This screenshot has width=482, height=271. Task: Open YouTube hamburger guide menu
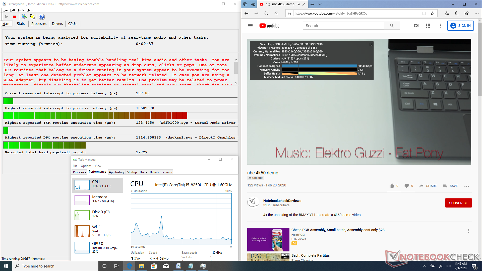250,26
